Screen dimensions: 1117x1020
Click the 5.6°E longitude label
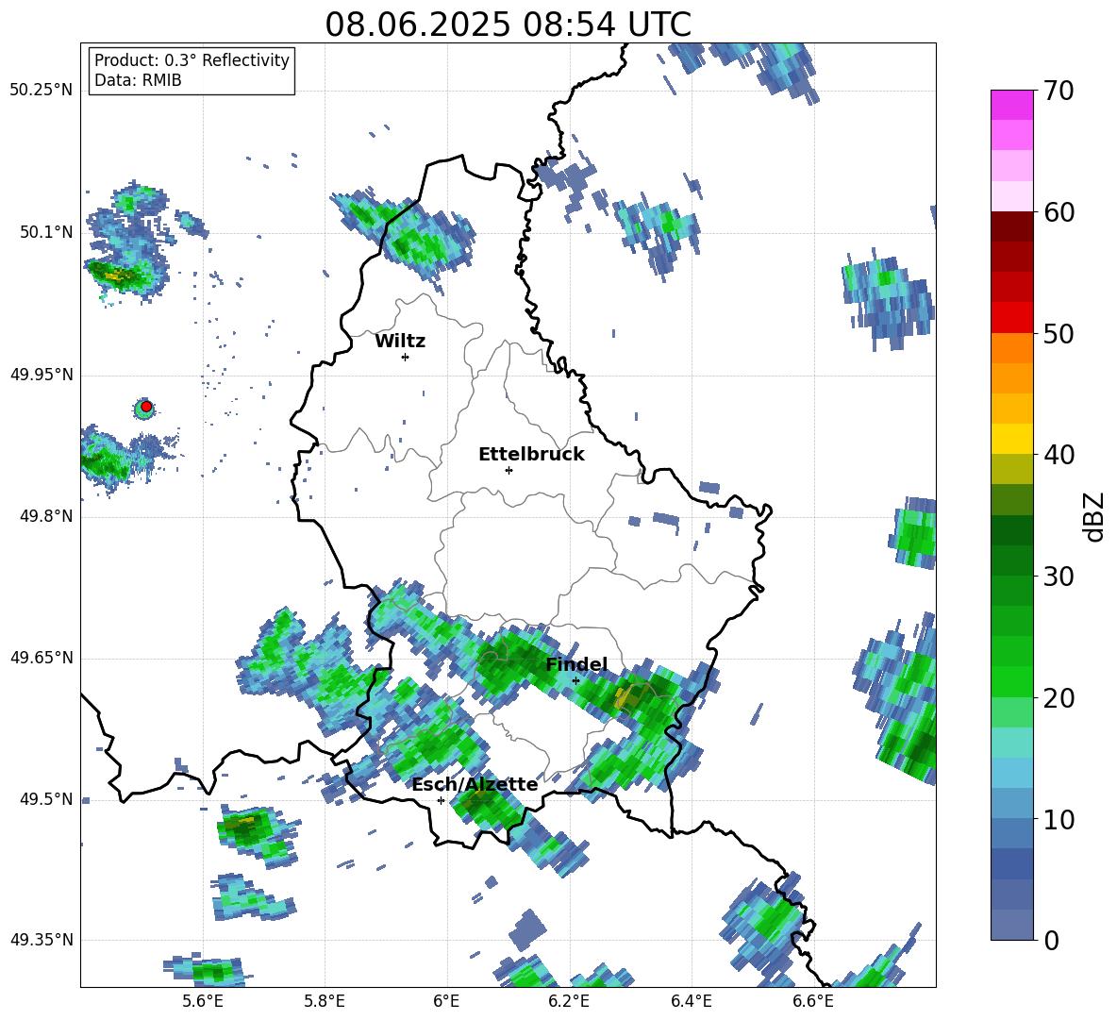pos(203,1001)
